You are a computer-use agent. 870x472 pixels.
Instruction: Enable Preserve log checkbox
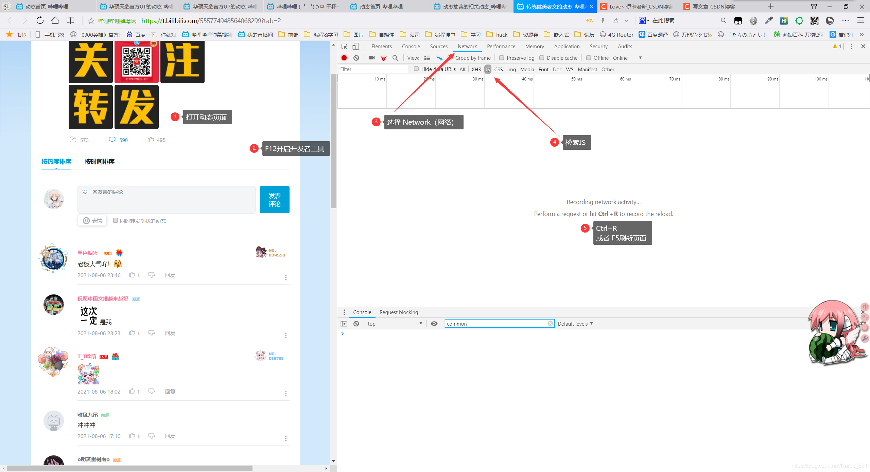point(502,58)
